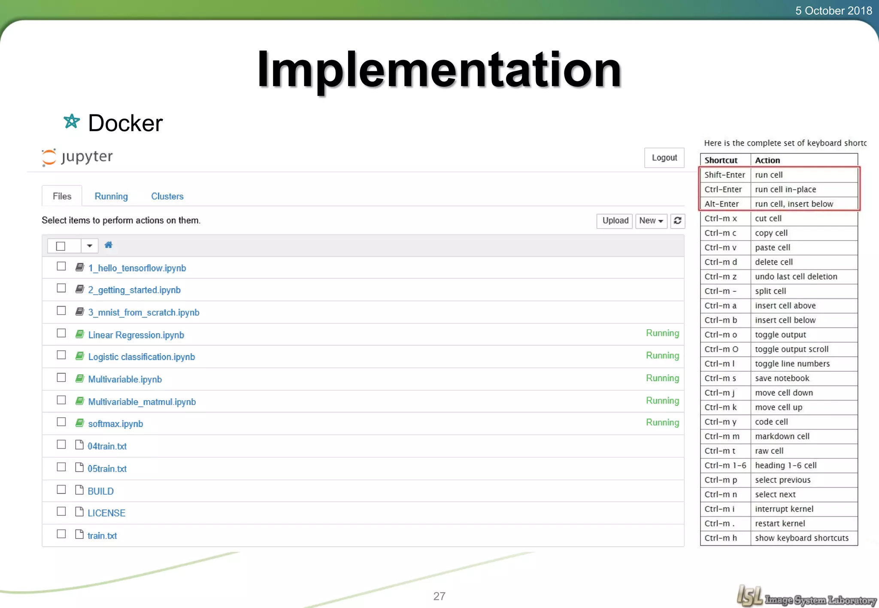Click Running status of softmax.ipynb
The image size is (879, 608).
pos(662,423)
